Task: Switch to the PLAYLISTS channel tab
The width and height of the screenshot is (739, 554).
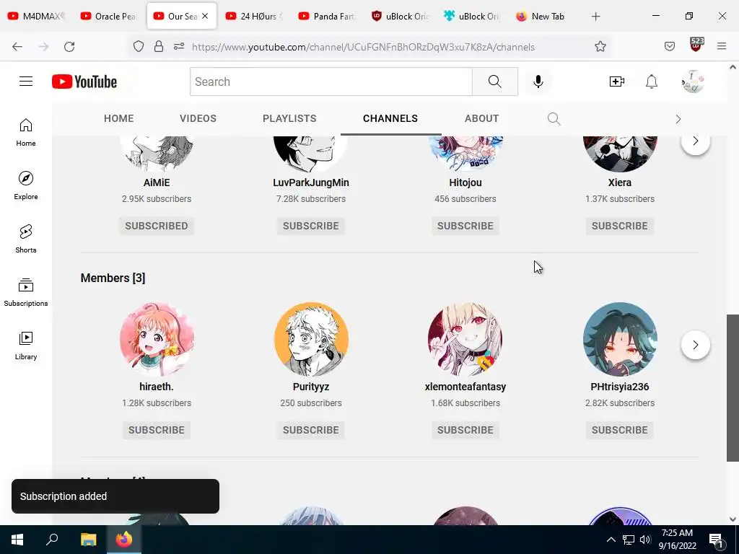Action: [x=289, y=119]
